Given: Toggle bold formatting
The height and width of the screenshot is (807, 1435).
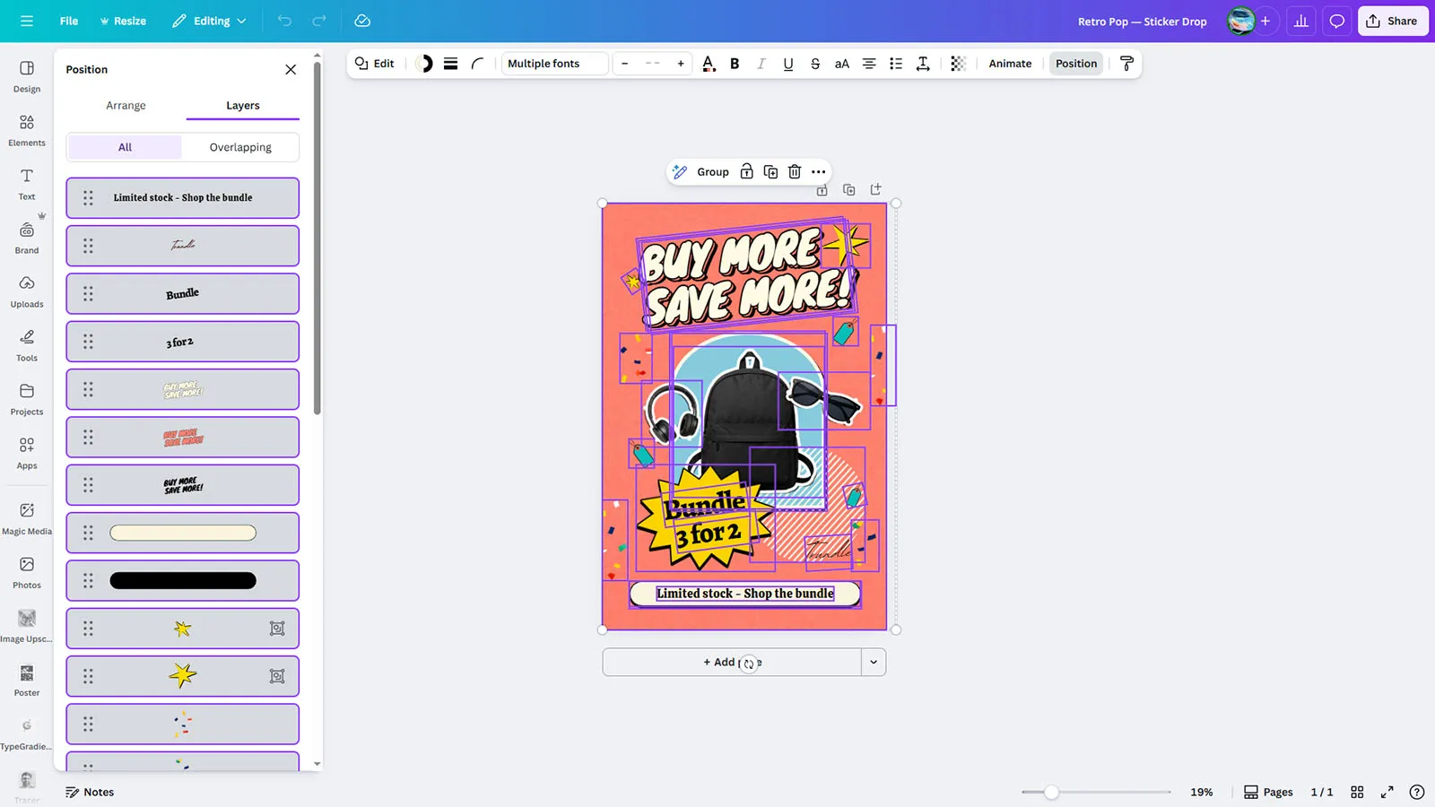Looking at the screenshot, I should 735,64.
